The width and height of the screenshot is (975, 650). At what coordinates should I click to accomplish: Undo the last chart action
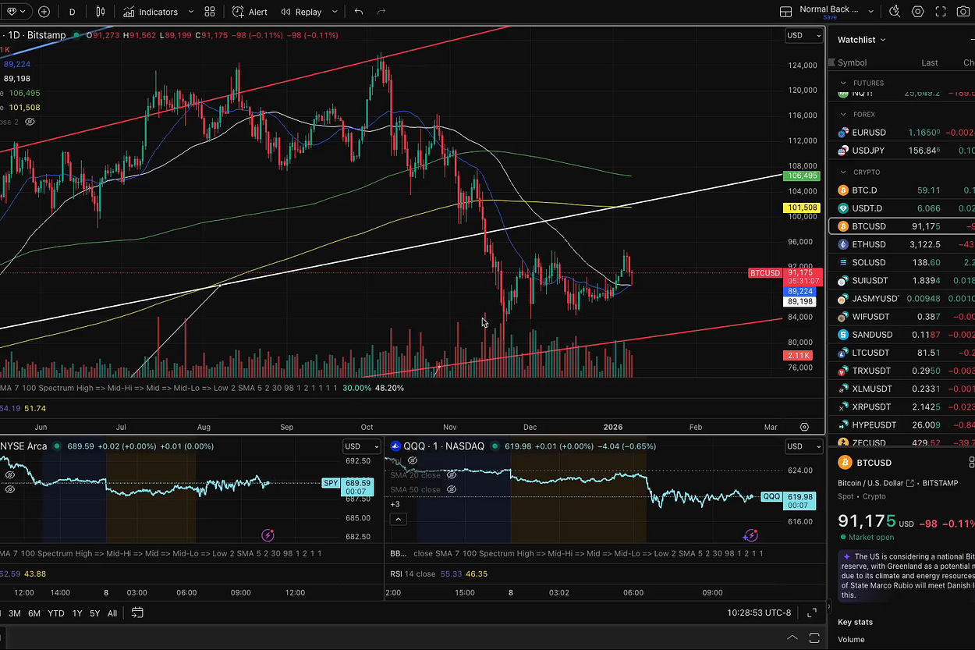(359, 12)
